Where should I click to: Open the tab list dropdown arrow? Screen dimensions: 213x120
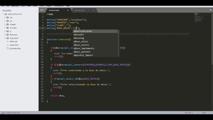tap(211, 10)
